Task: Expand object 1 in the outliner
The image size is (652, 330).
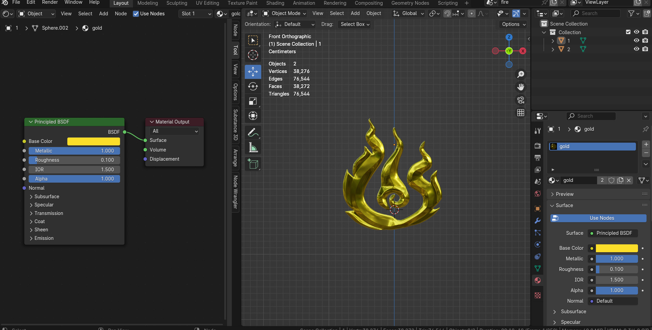Action: click(x=553, y=41)
